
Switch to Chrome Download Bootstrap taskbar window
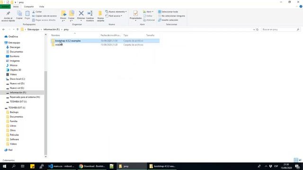[92, 166]
